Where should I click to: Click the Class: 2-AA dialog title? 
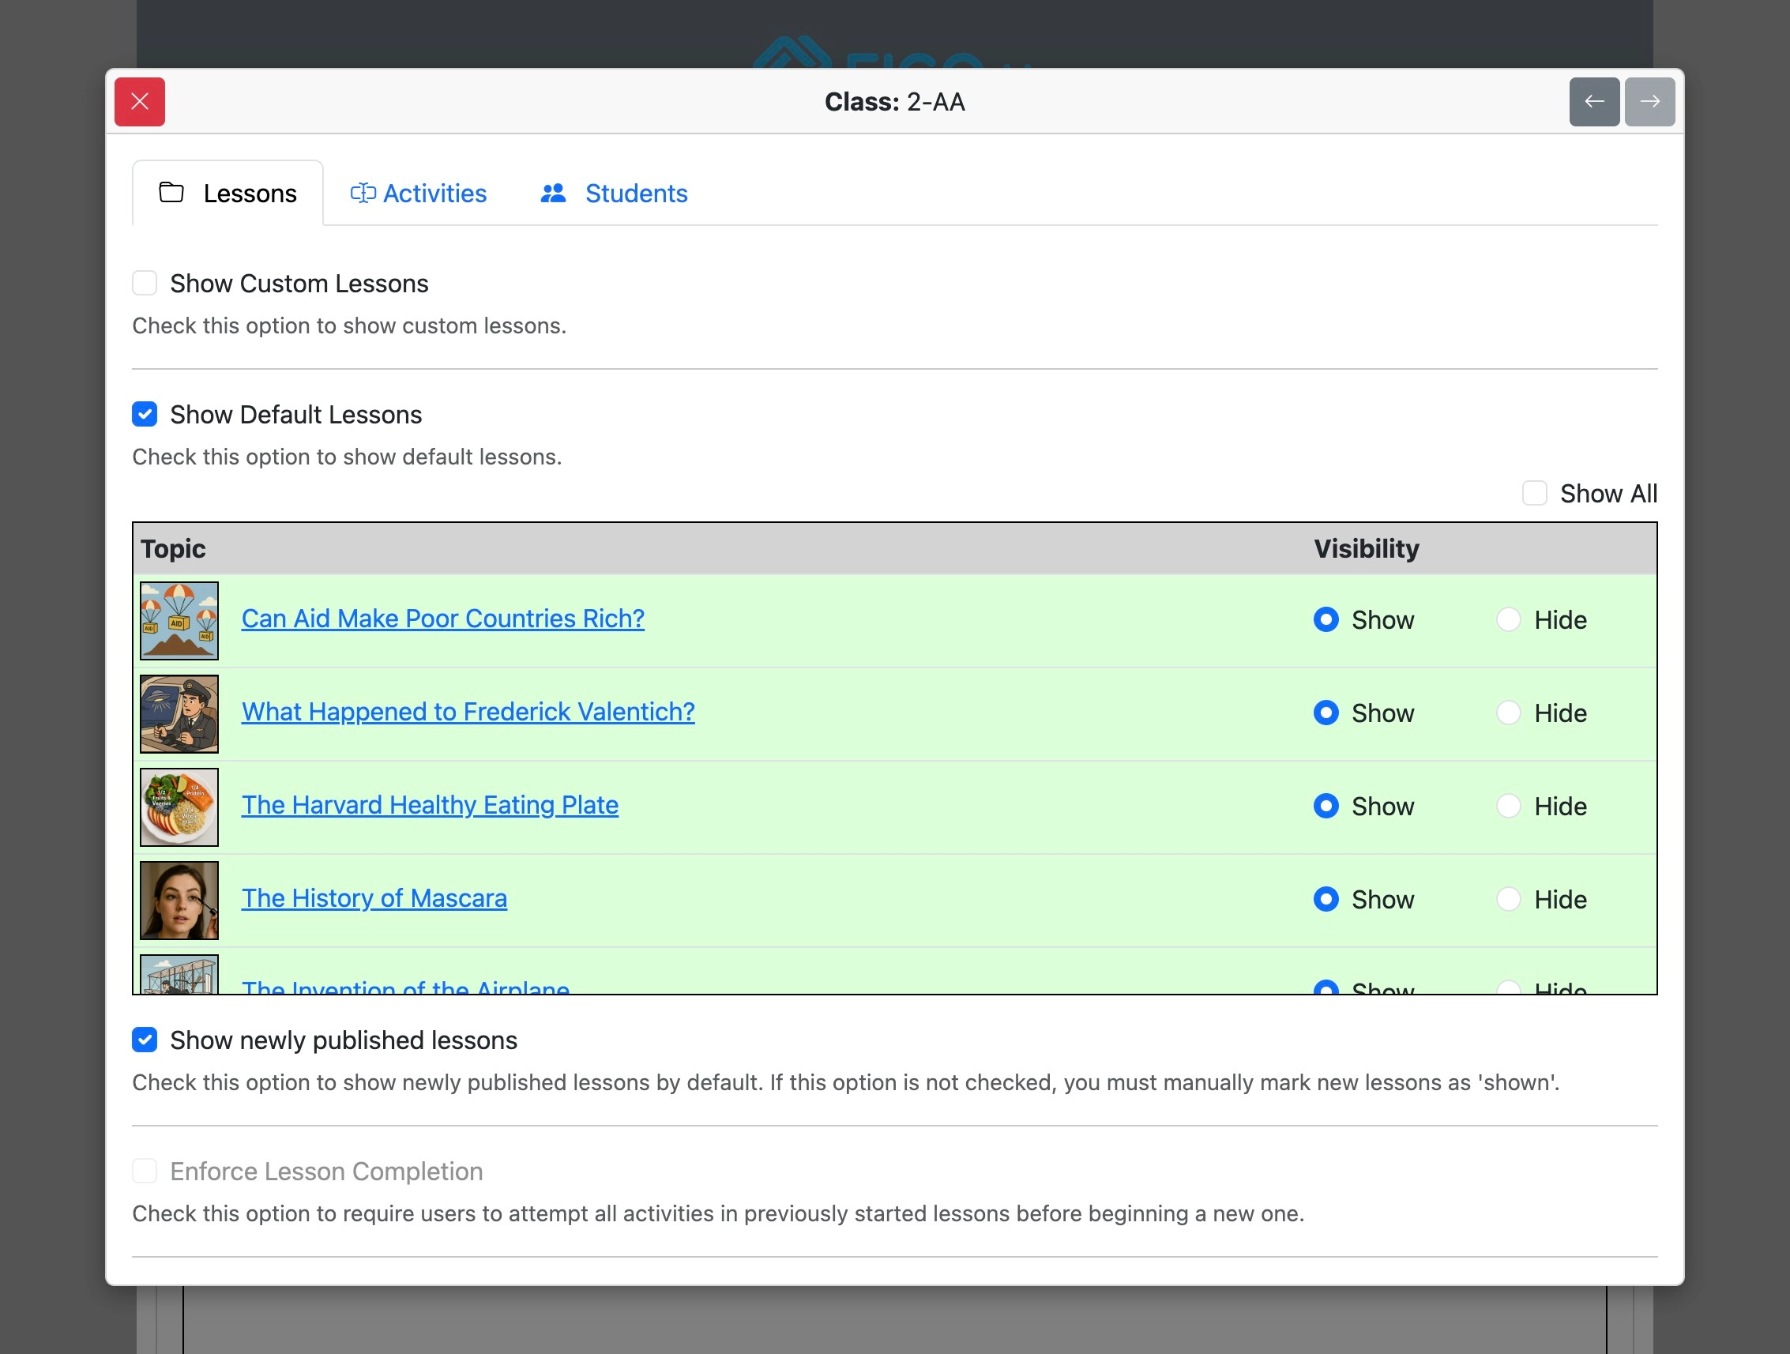pyautogui.click(x=895, y=102)
